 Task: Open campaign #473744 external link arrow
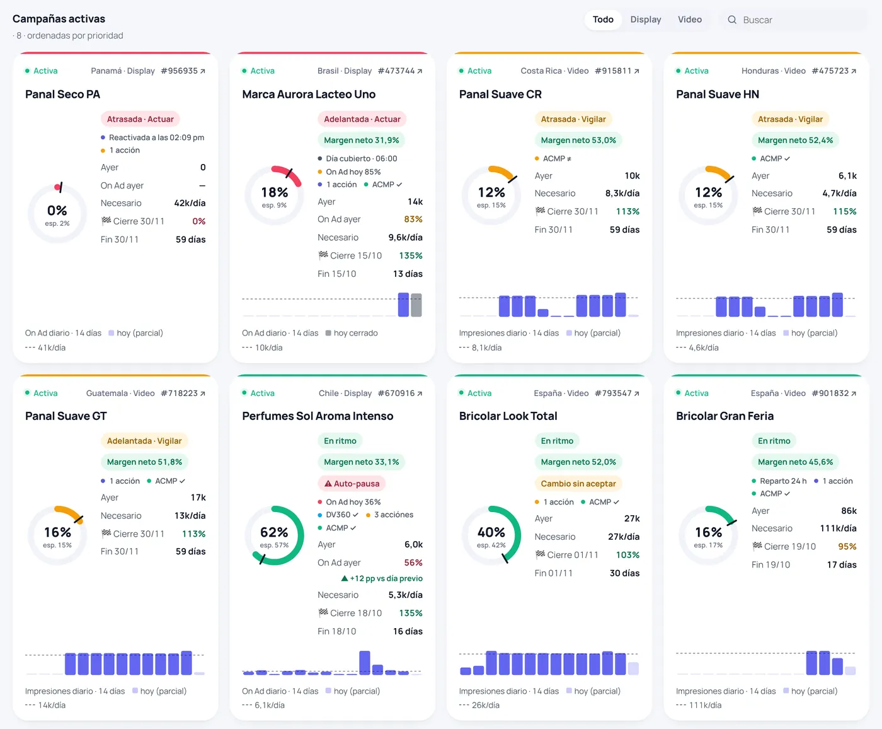pos(420,71)
